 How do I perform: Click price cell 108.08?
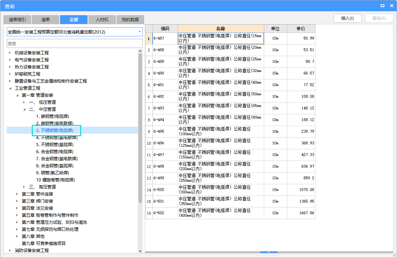coord(301,97)
